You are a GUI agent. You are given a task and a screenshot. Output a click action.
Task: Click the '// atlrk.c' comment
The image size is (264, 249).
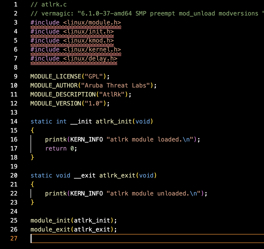pos(49,4)
